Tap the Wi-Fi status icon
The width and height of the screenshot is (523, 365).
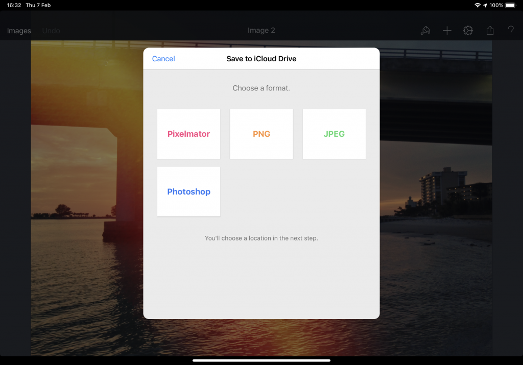pyautogui.click(x=478, y=5)
